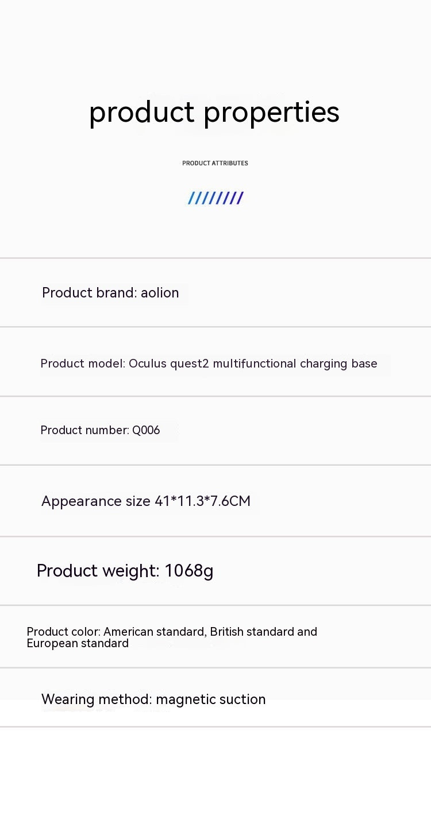Click the "American standard" text
Image resolution: width=431 pixels, height=839 pixels.
[153, 632]
